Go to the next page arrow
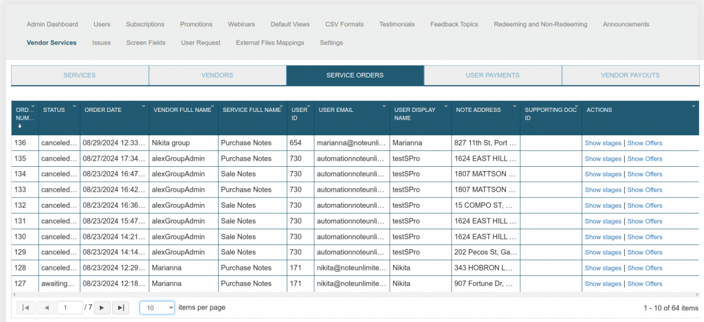Screen dimensions: 704x322 tap(102, 308)
